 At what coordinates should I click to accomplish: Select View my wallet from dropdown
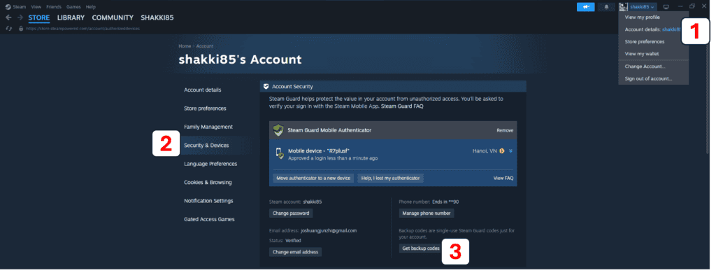pos(642,54)
